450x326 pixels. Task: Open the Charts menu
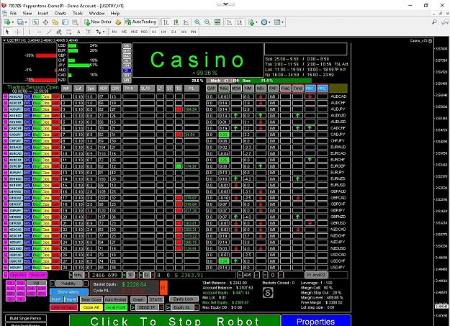(x=60, y=13)
